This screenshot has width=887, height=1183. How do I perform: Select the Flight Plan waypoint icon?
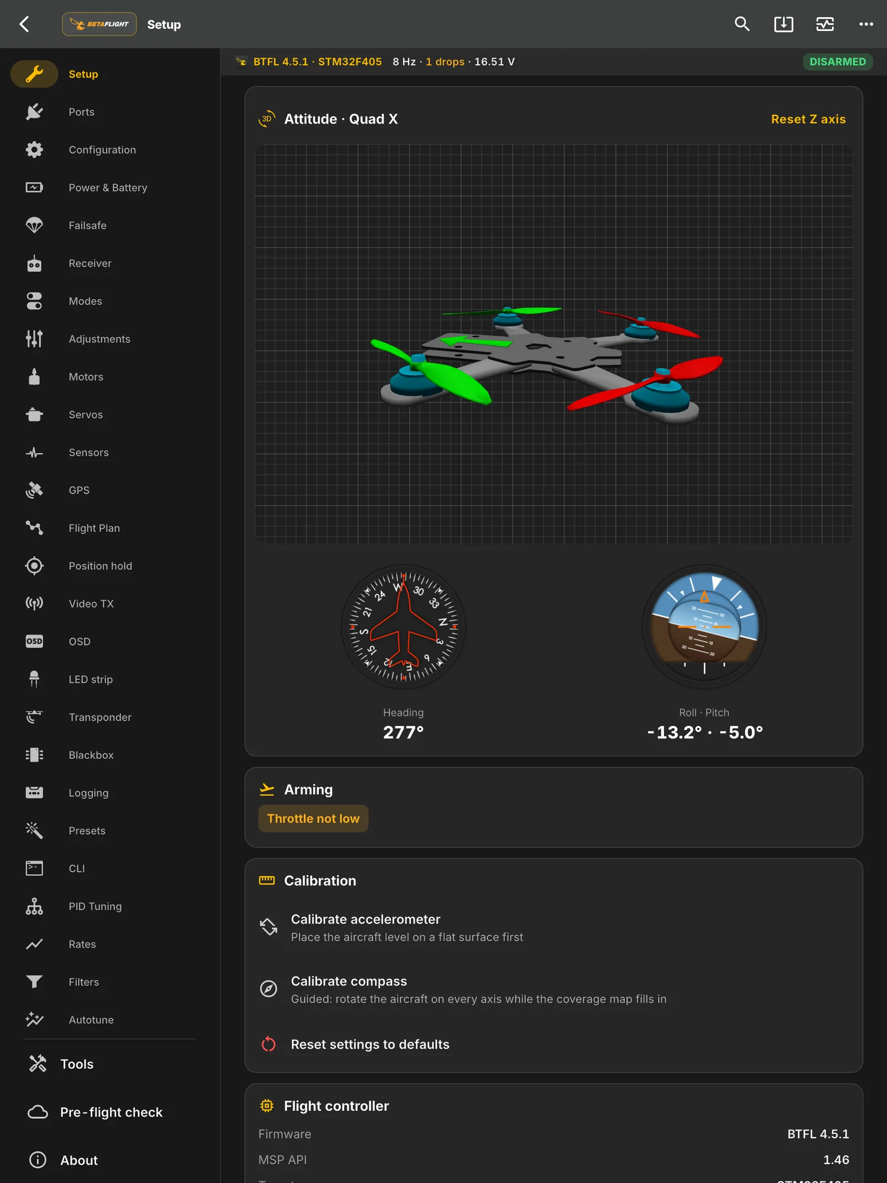point(34,528)
